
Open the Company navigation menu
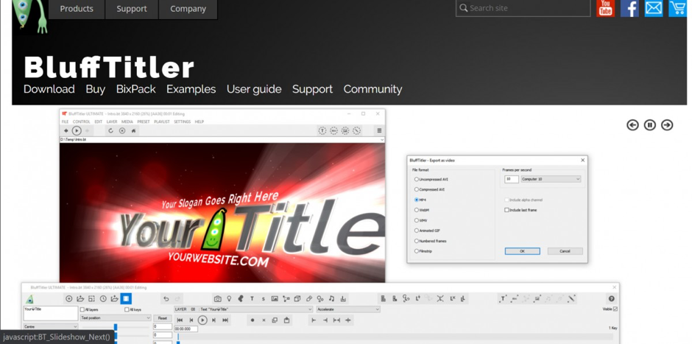click(x=188, y=9)
